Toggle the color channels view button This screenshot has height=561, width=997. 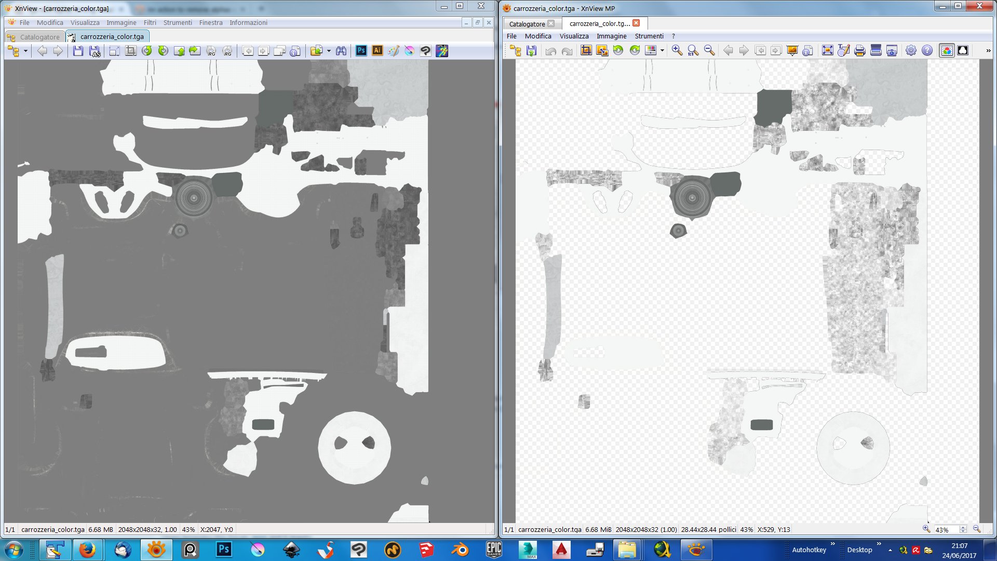[x=947, y=50]
